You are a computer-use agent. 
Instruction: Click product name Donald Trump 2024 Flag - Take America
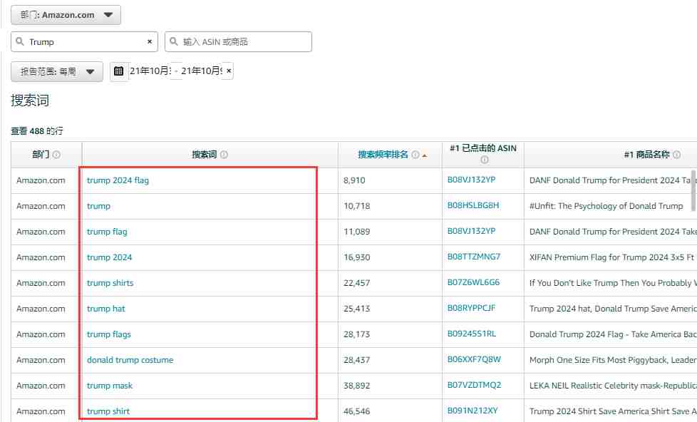pos(613,334)
